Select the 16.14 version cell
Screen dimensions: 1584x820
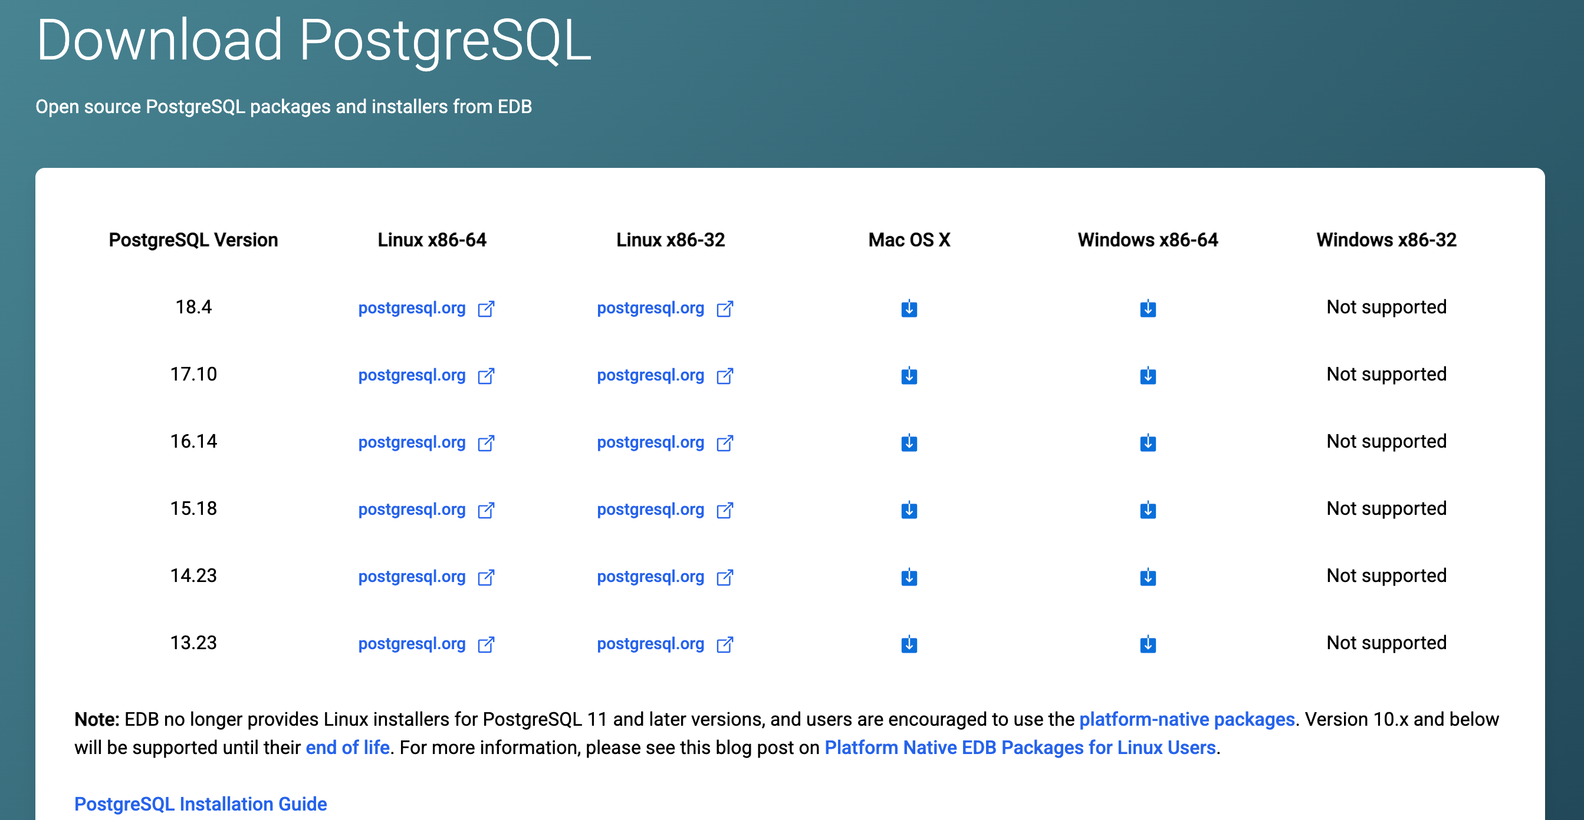coord(193,441)
